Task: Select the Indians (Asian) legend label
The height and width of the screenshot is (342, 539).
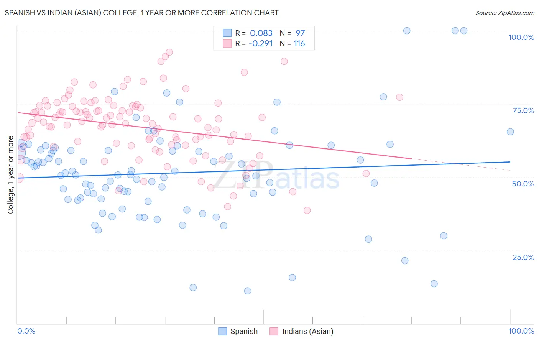Action: point(308,332)
